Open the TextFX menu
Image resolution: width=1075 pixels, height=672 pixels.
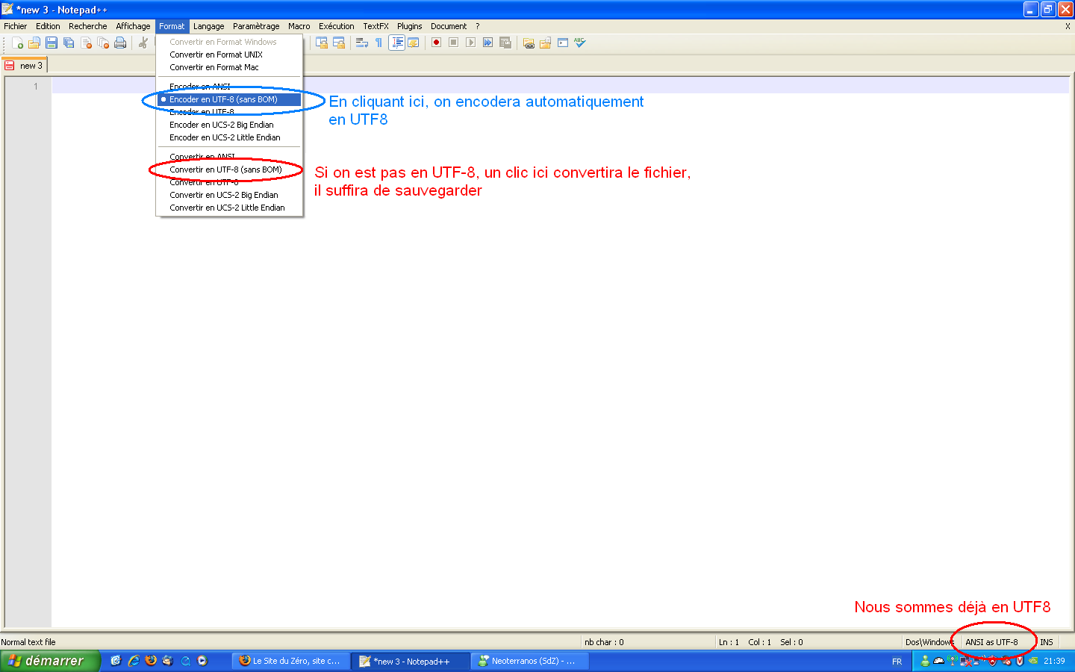click(376, 26)
